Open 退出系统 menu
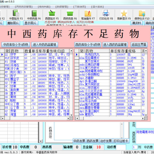 [x=97, y=7]
